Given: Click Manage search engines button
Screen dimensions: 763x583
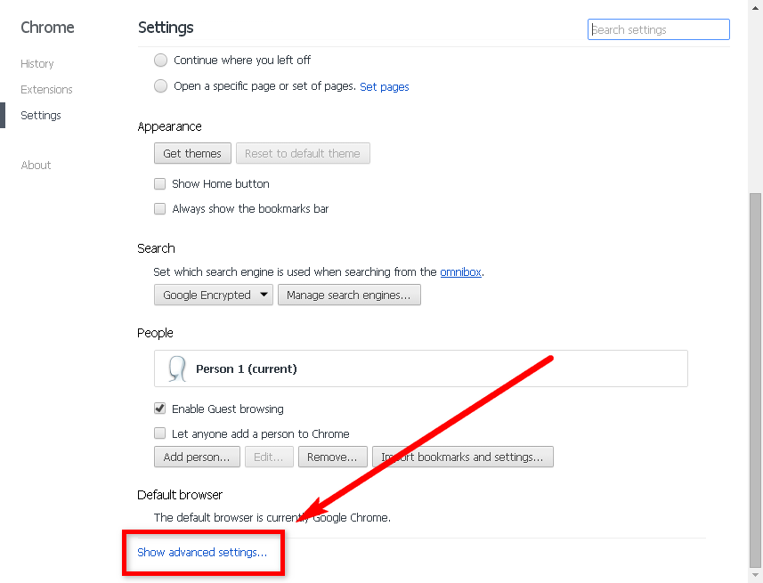Looking at the screenshot, I should click(349, 296).
